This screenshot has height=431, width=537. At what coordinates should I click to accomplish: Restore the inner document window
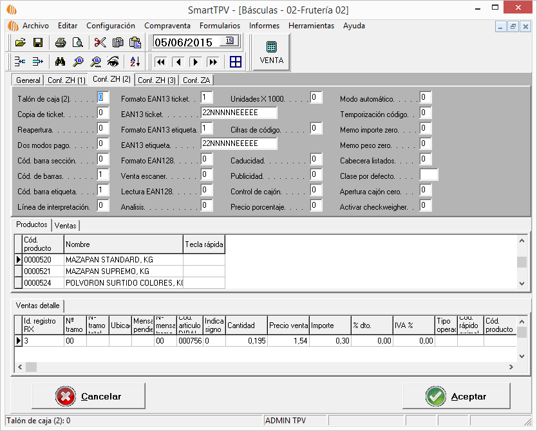[x=513, y=26]
